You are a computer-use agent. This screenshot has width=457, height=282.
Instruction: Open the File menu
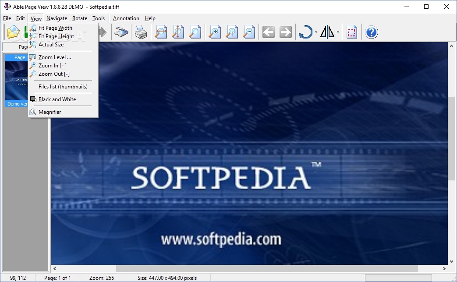pyautogui.click(x=7, y=18)
